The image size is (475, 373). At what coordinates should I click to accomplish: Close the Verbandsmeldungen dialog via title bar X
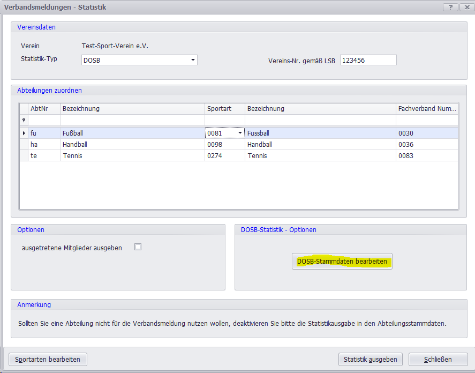468,6
